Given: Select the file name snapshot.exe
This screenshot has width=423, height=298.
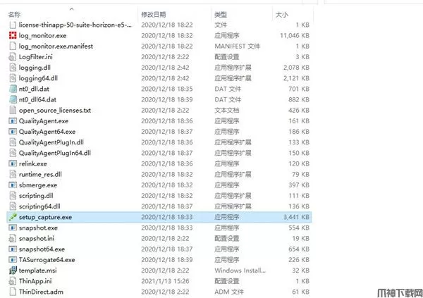Looking at the screenshot, I should pyautogui.click(x=38, y=228).
